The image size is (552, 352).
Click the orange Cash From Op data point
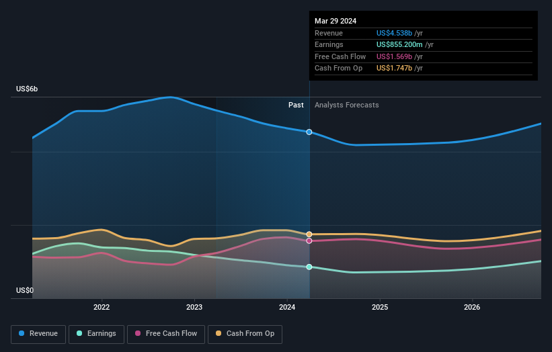point(309,234)
